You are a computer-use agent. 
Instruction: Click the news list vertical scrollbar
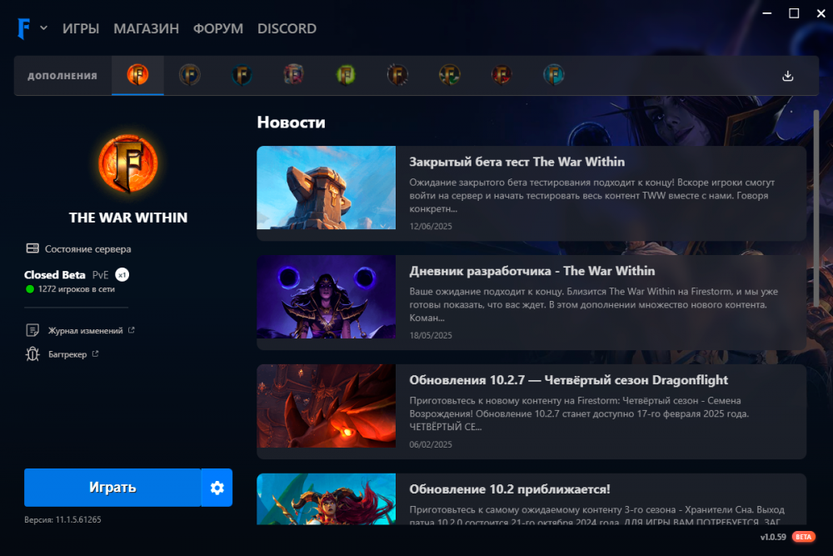tap(816, 208)
